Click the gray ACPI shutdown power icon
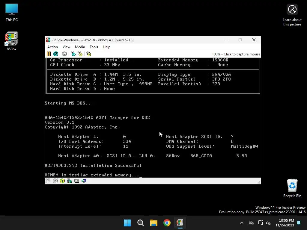 pyautogui.click(x=64, y=54)
